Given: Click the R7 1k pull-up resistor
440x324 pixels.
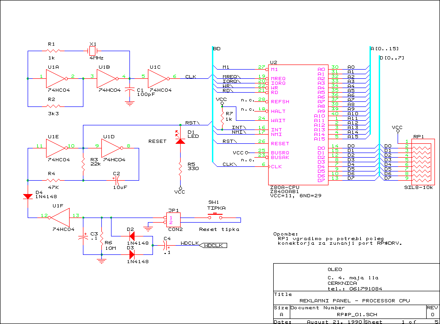Looking at the screenshot, I should coord(222,118).
